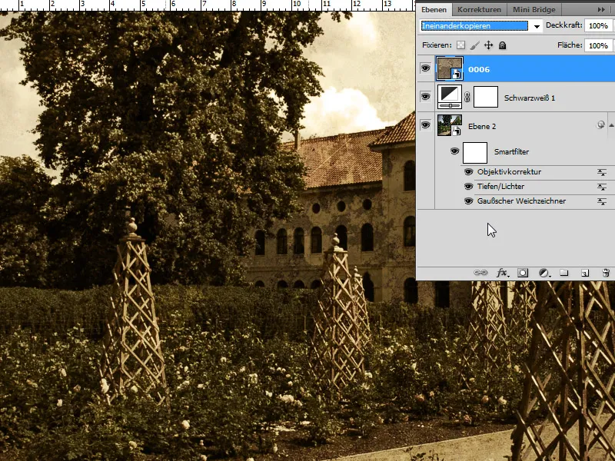Lock all with the padlock icon

tap(502, 45)
